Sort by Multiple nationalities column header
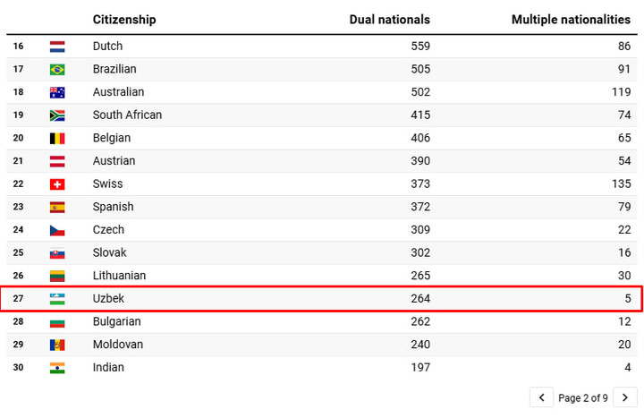The image size is (644, 418). pyautogui.click(x=571, y=20)
